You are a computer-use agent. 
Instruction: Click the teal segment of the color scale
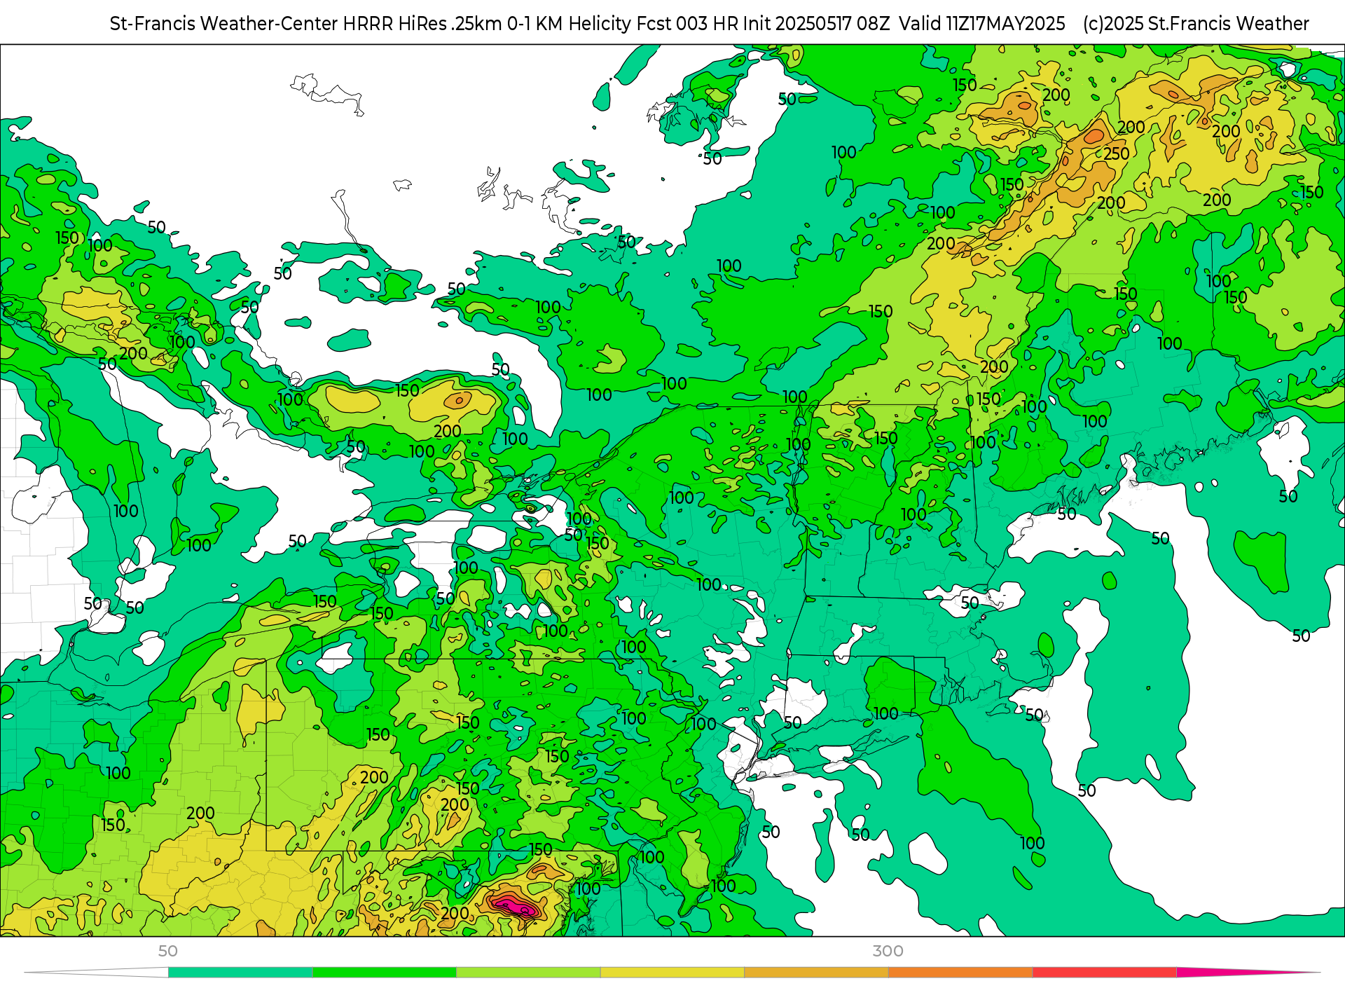(240, 972)
